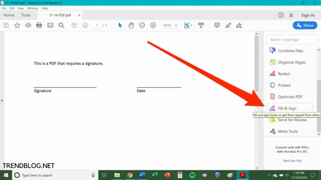
Task: Expand the page display options next to fit-width
Action: 191,25
